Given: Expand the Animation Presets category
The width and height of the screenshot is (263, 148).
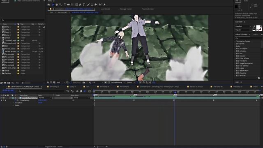Looking at the screenshot, I should tap(235, 41).
